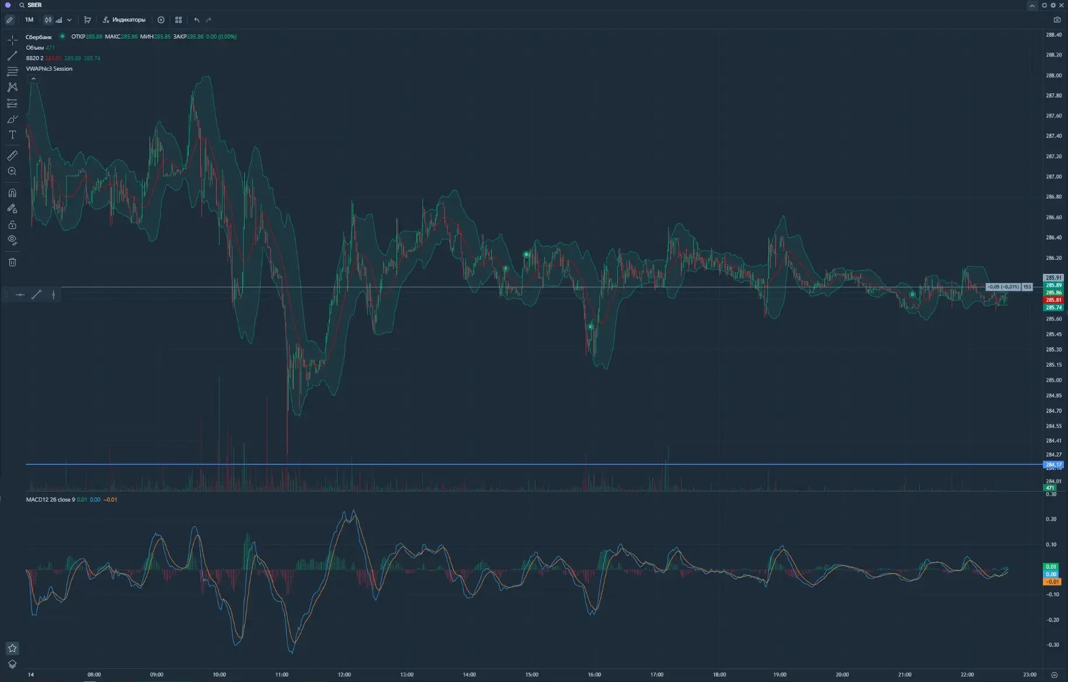
Task: Click the blue 284.17 price level label
Action: (x=1053, y=465)
